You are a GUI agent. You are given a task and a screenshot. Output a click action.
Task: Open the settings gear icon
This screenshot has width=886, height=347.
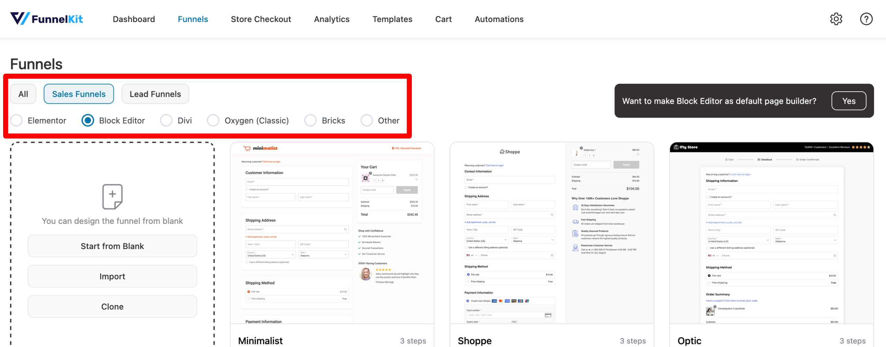(x=836, y=19)
